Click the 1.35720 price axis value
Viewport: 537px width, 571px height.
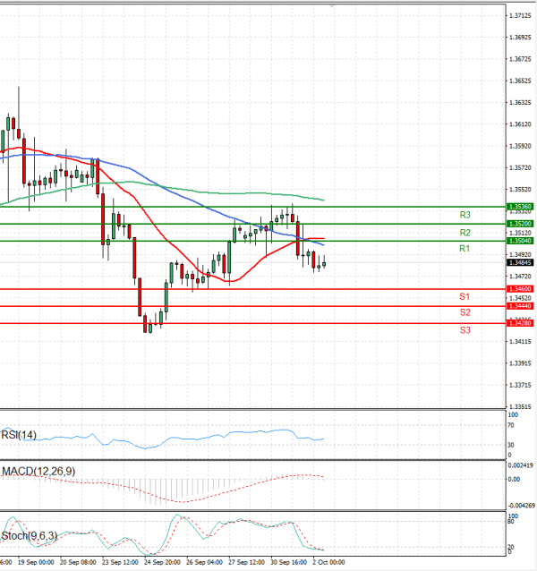click(520, 168)
